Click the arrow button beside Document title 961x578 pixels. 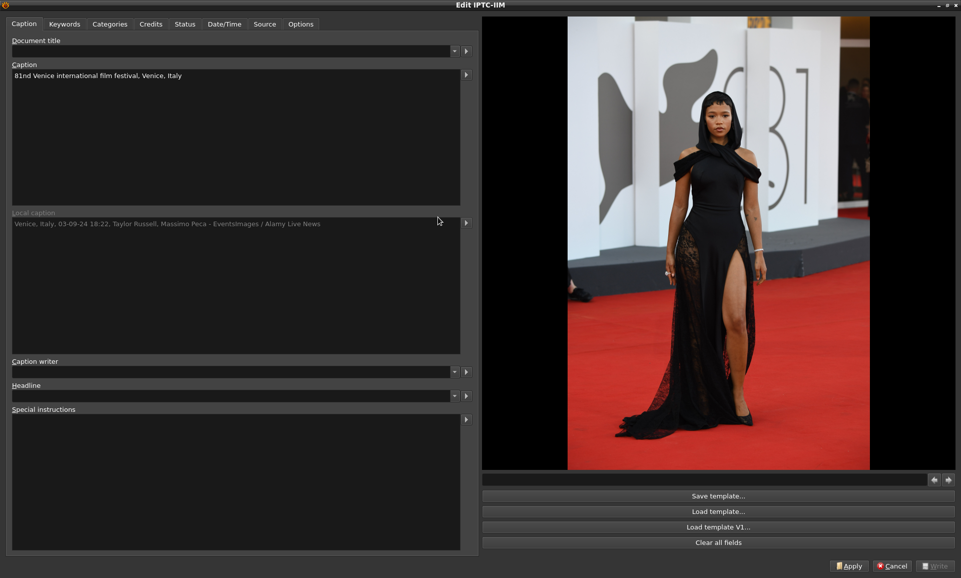point(466,52)
